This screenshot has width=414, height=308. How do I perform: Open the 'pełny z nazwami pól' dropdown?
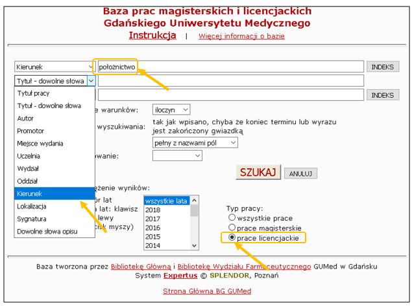coord(195,142)
